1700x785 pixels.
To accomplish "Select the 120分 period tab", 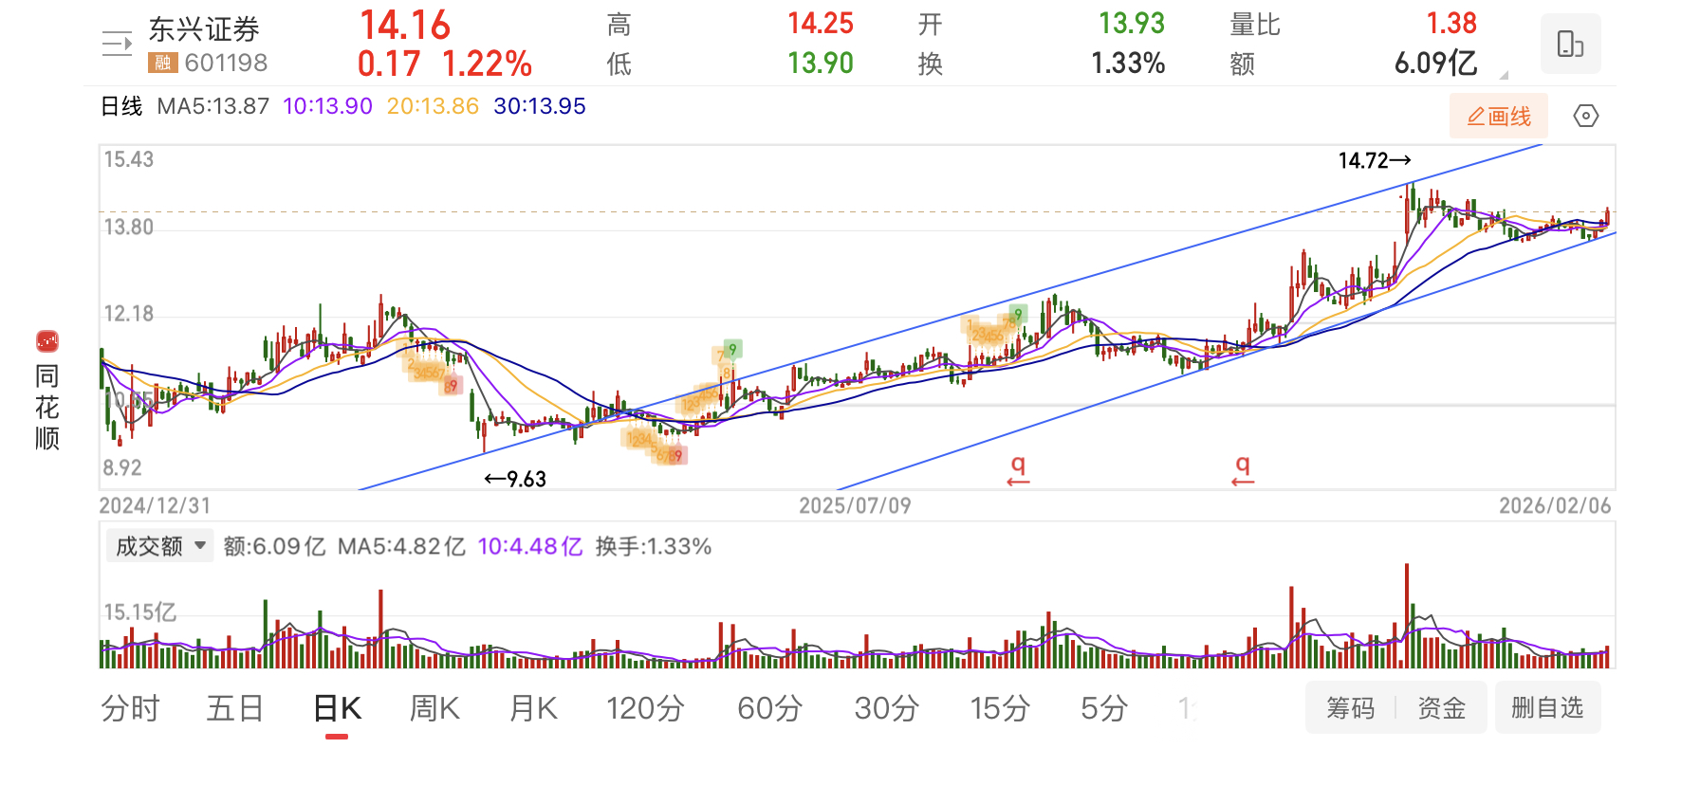I will point(645,708).
